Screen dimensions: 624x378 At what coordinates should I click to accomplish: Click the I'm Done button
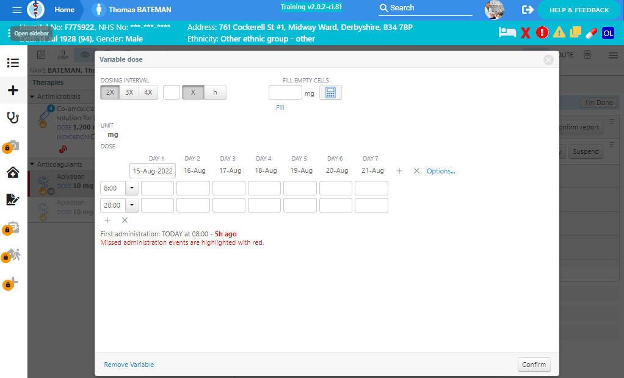click(599, 103)
